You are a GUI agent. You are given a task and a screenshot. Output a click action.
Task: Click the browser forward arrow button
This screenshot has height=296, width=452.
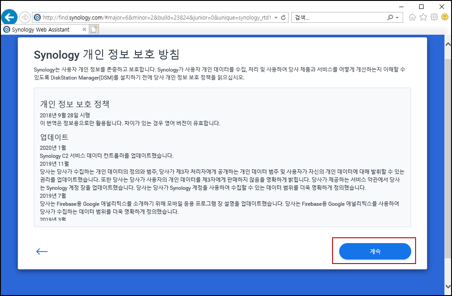point(25,17)
